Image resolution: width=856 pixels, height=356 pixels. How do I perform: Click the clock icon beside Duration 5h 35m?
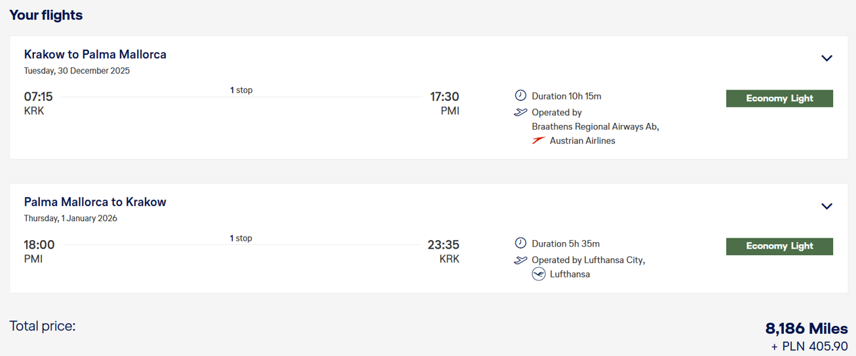click(520, 243)
